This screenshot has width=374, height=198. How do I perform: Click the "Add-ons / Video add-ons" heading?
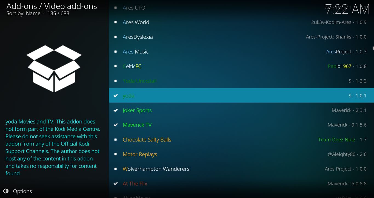click(x=52, y=6)
